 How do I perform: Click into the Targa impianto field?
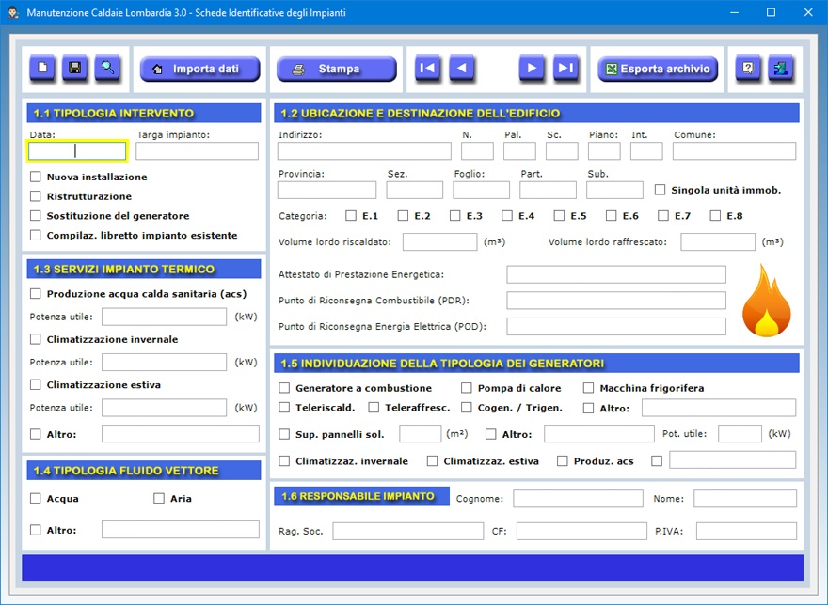coord(197,151)
